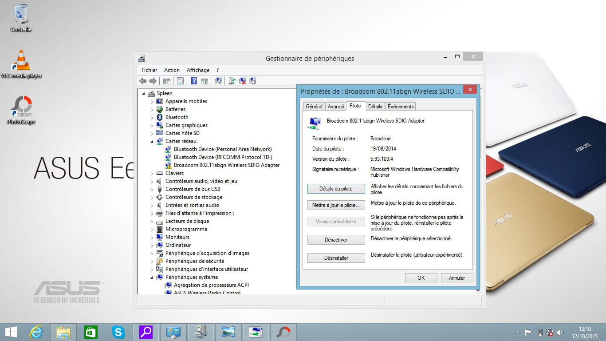Open the Windows Start button

pyautogui.click(x=11, y=332)
